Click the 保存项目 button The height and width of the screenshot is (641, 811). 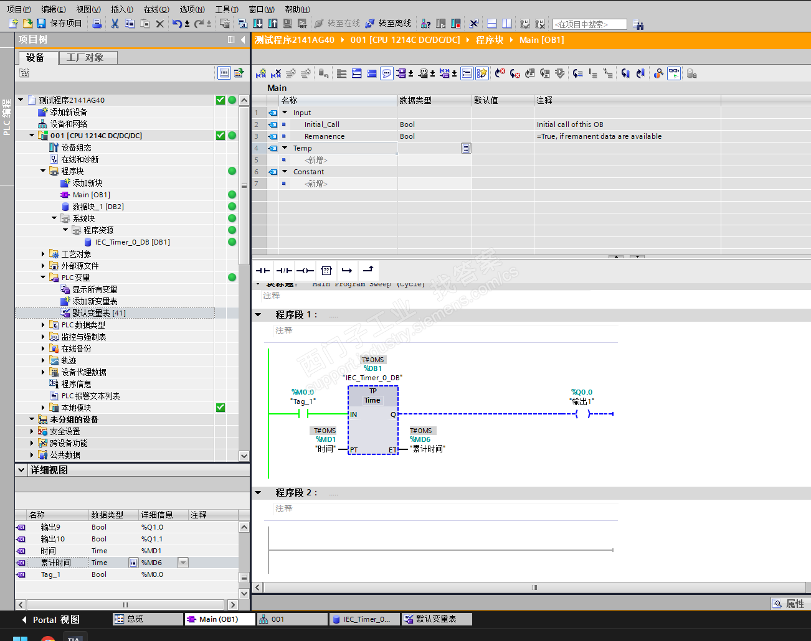pos(60,24)
